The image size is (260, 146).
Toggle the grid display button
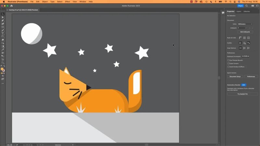(244, 38)
